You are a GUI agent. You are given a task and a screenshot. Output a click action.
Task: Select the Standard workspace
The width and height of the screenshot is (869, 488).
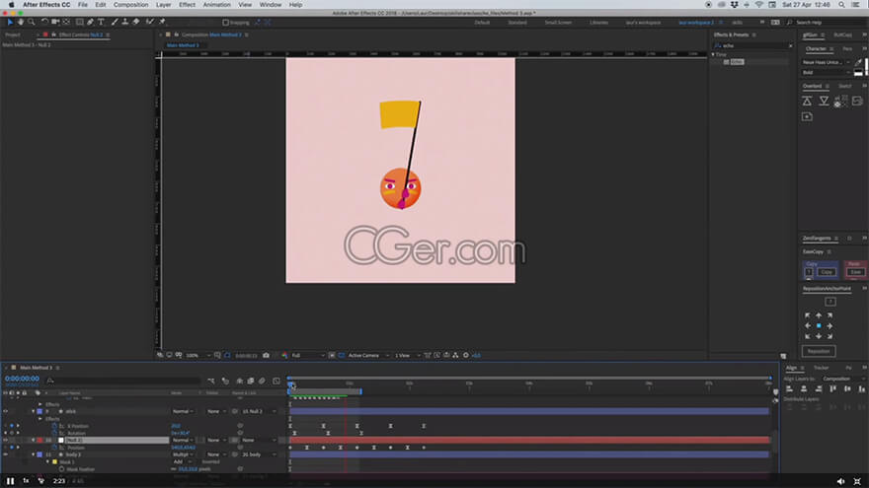tap(517, 23)
